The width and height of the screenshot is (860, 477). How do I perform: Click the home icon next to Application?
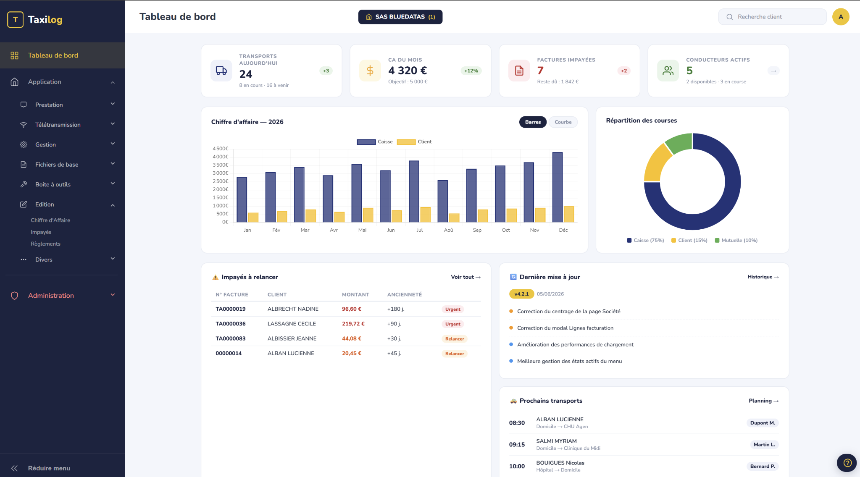pyautogui.click(x=14, y=82)
